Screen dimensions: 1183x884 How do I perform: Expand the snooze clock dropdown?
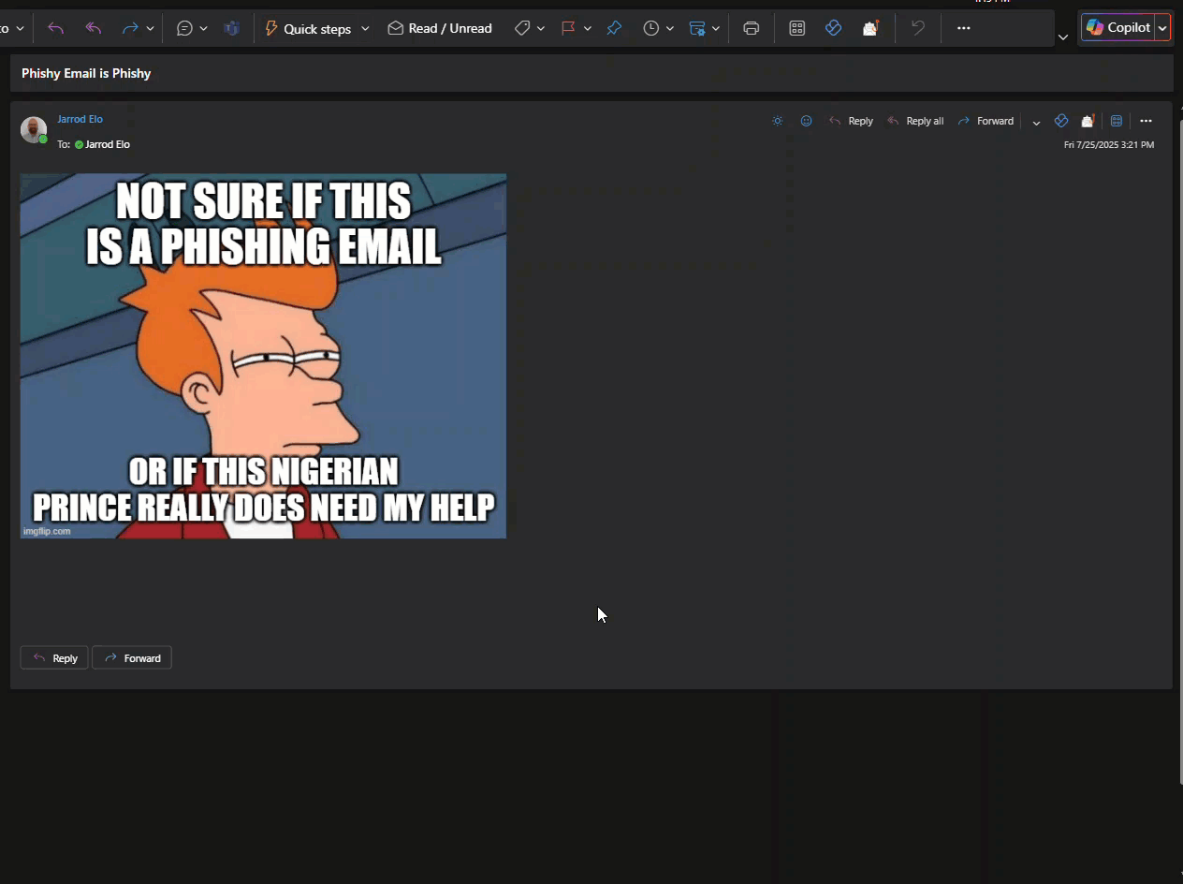tap(670, 29)
